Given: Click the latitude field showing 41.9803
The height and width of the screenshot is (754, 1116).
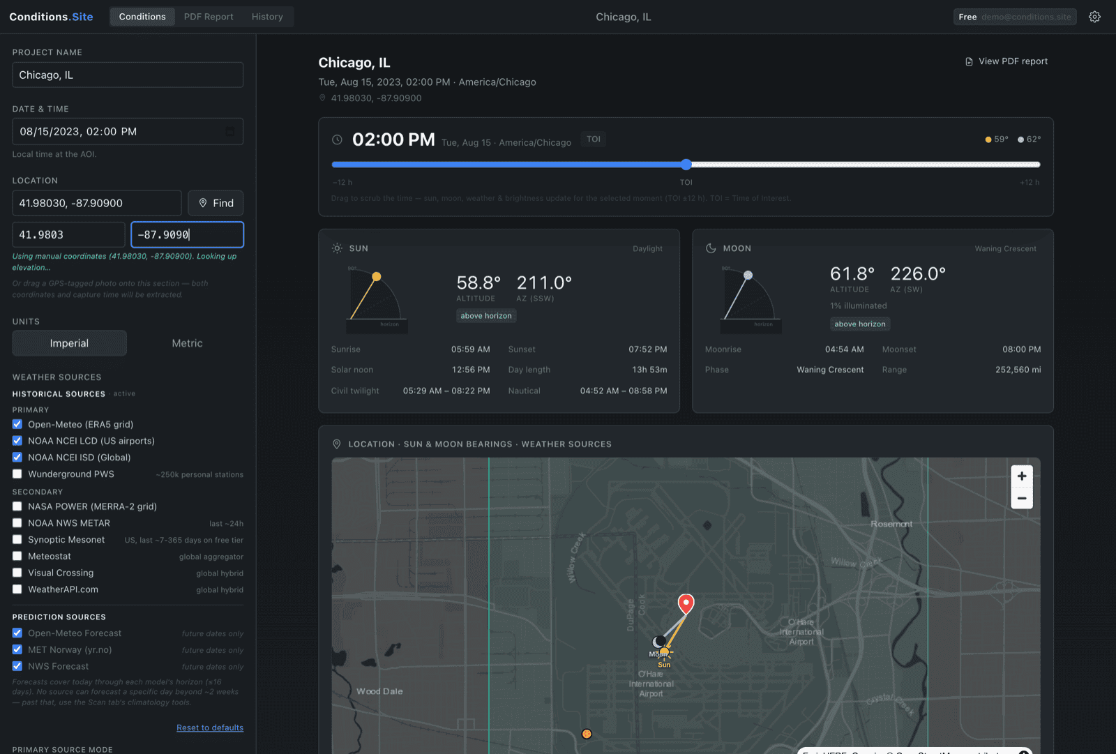Looking at the screenshot, I should click(68, 235).
